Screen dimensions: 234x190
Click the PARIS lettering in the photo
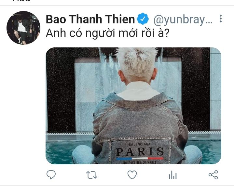[x=140, y=152]
